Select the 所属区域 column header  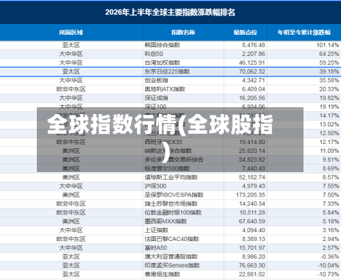(x=71, y=33)
